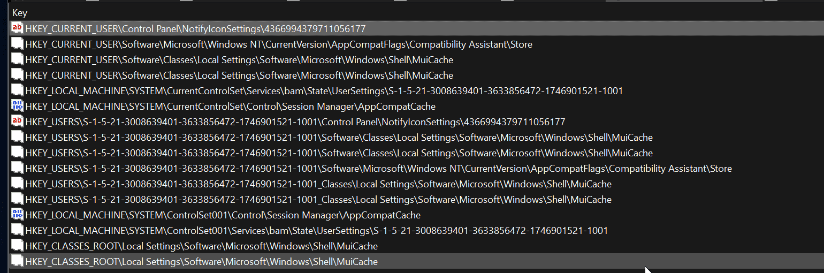824x273 pixels.
Task: Select the upper HKEY_CURRENT_USER Classes MuiCache entry
Action: click(x=239, y=59)
